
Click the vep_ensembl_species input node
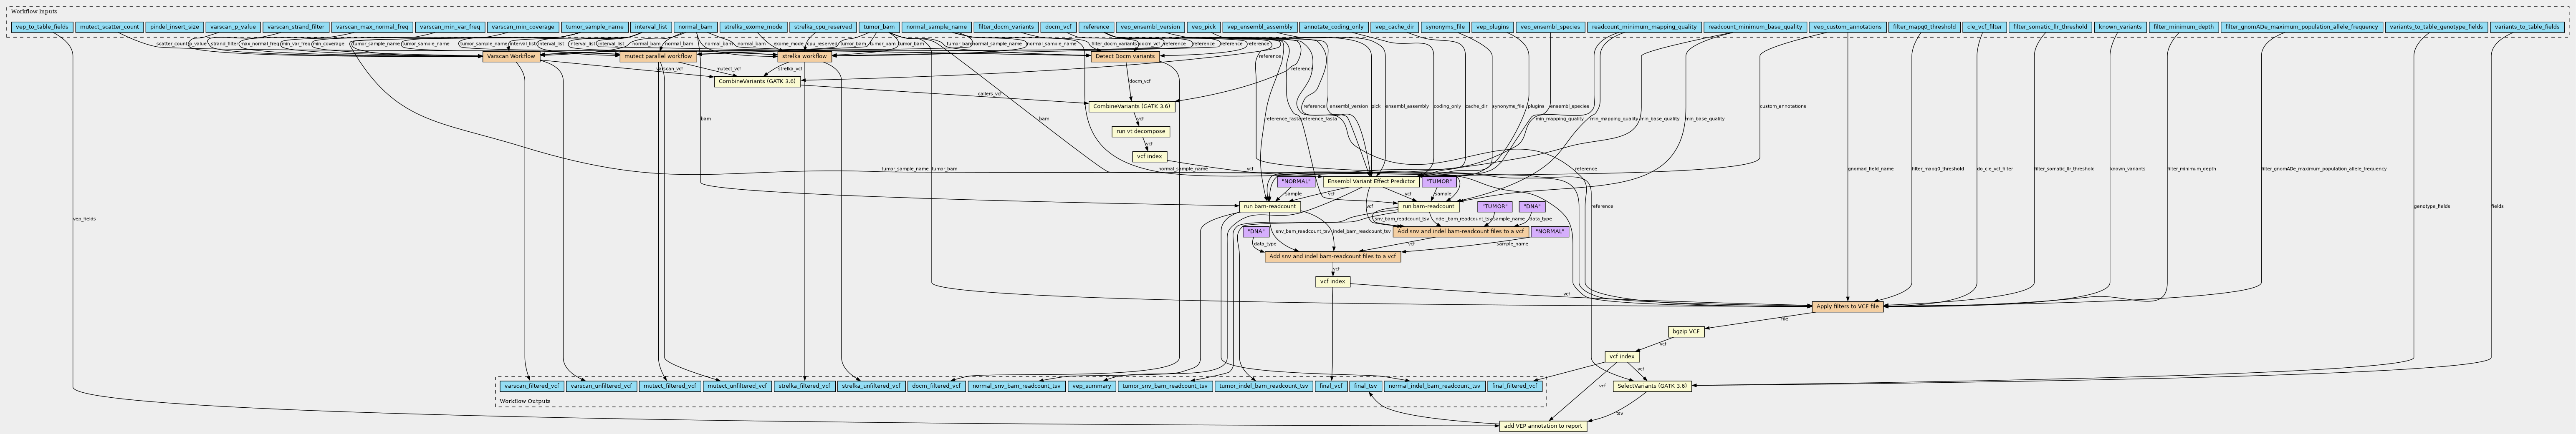click(1550, 27)
